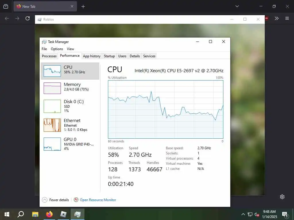Close the Roblox window

[x=258, y=19]
